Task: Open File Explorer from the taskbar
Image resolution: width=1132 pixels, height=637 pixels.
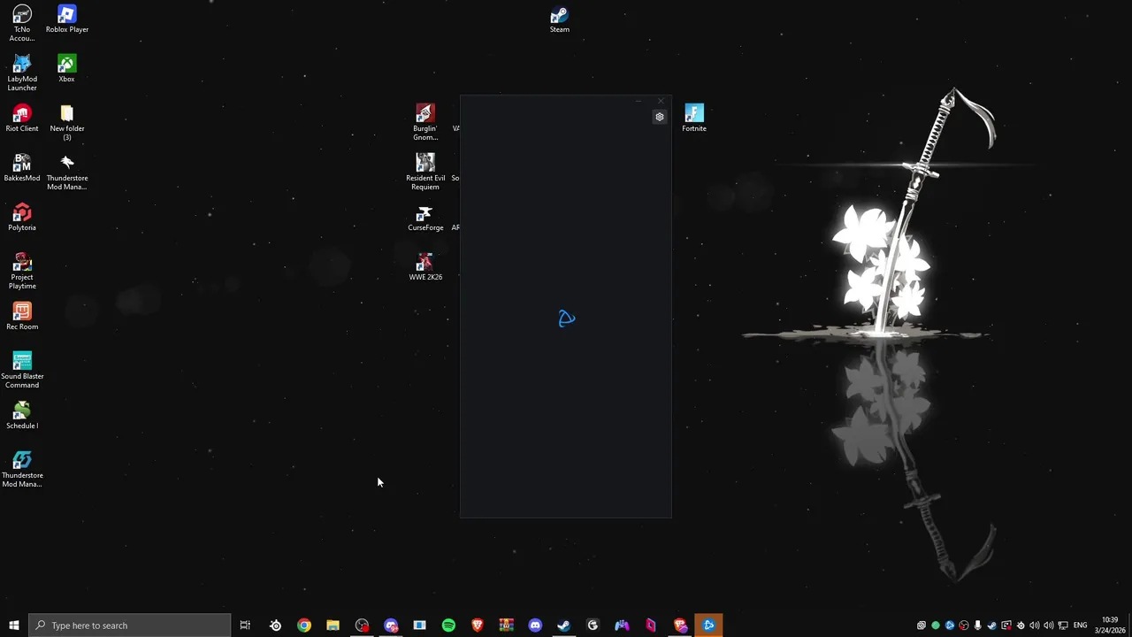Action: click(x=333, y=625)
